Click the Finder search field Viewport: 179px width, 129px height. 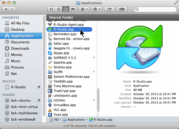pyautogui.click(x=155, y=9)
